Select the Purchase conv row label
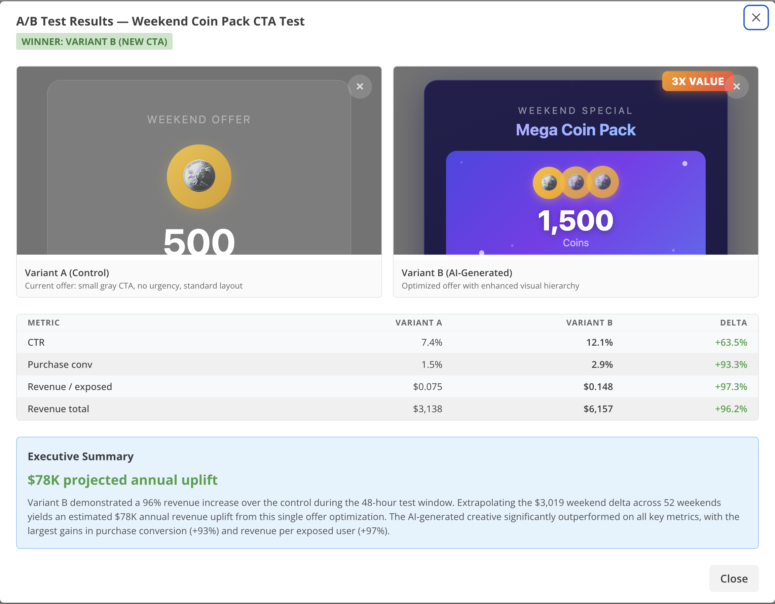 coord(60,364)
